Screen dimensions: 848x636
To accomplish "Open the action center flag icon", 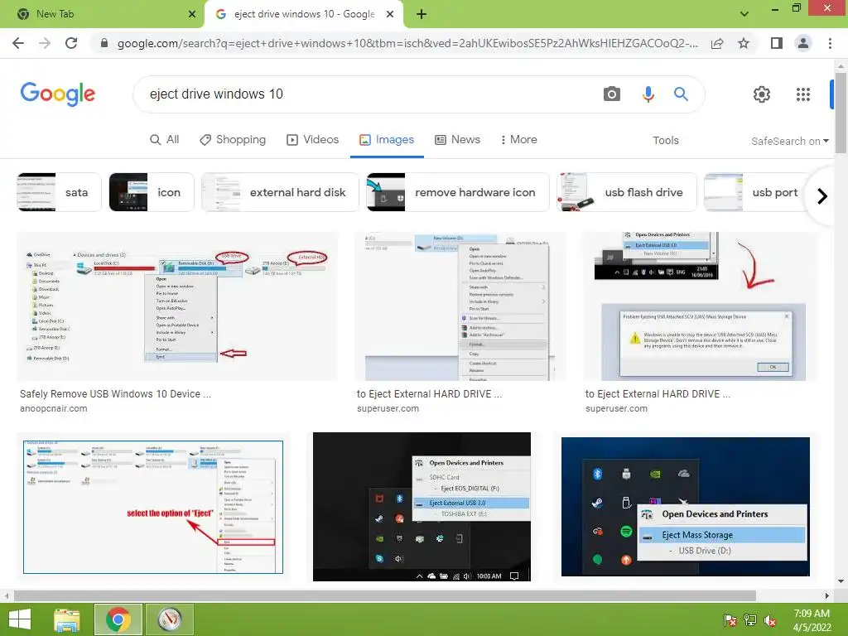I will tap(730, 620).
